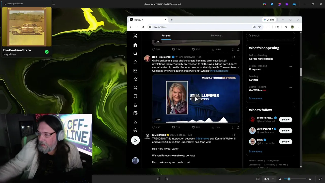Go to Home via the house icon
Screen dimensions: 325x183
pos(135,45)
